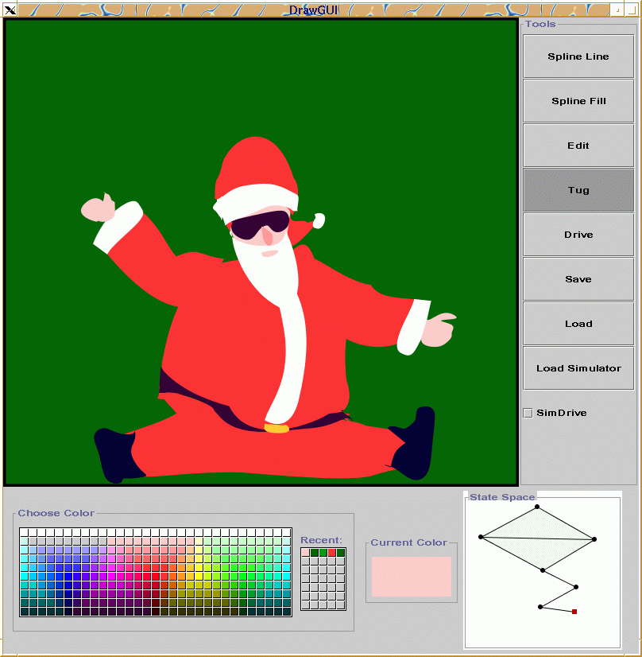Click the yellow belt buckle on canvas
The image size is (642, 657).
tap(277, 428)
